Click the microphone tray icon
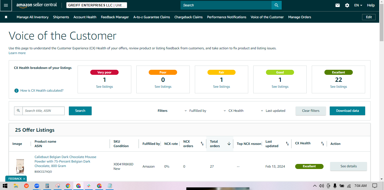384x190 pixels. [x=335, y=186]
